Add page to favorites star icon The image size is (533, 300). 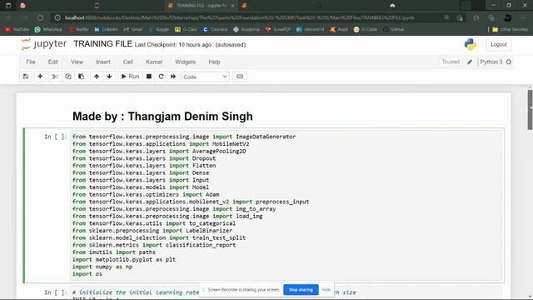[x=460, y=17]
